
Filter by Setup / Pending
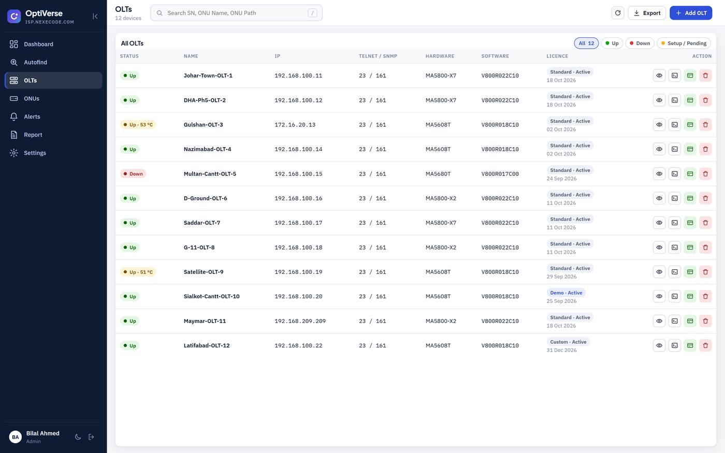(x=684, y=43)
